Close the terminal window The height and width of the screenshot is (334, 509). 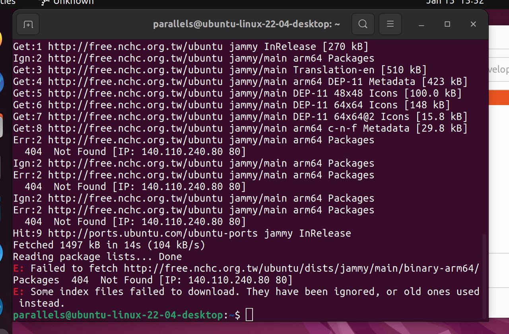coord(473,24)
